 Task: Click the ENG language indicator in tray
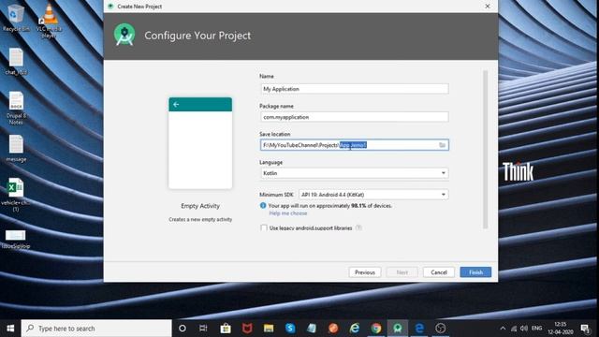pos(536,329)
